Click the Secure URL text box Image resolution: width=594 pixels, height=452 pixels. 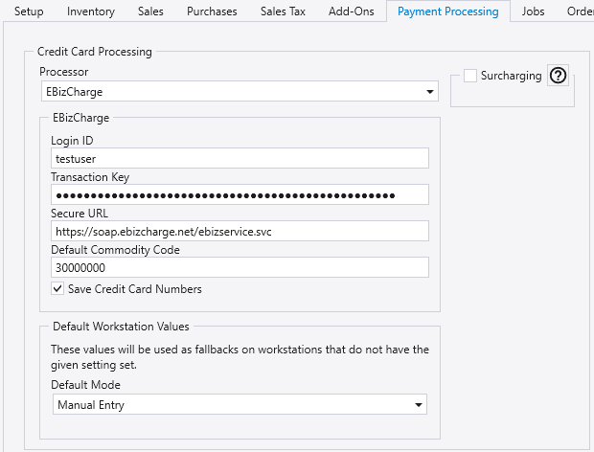(240, 231)
